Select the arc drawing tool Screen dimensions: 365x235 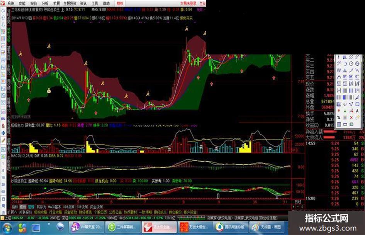345,64
